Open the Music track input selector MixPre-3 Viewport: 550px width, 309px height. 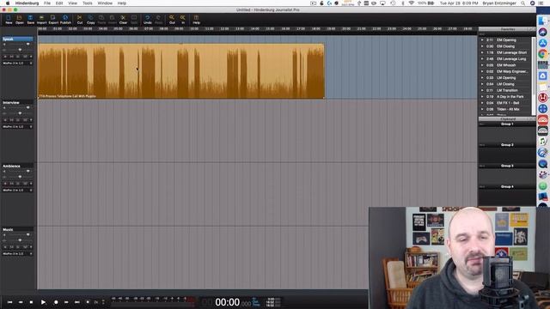tap(17, 254)
